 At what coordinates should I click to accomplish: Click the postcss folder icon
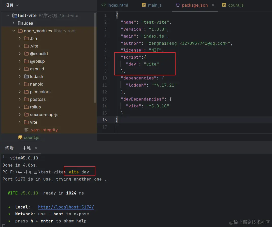coord(26,99)
